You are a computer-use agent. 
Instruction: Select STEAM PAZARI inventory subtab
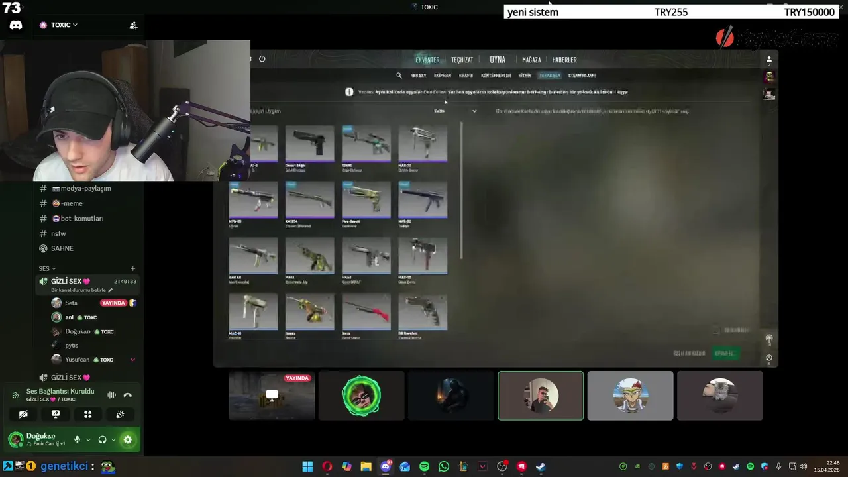pos(582,76)
